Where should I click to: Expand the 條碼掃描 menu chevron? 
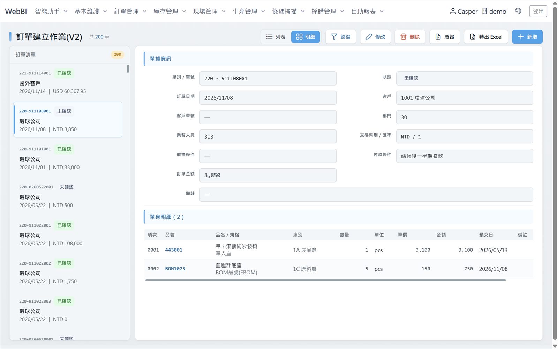[x=303, y=11]
